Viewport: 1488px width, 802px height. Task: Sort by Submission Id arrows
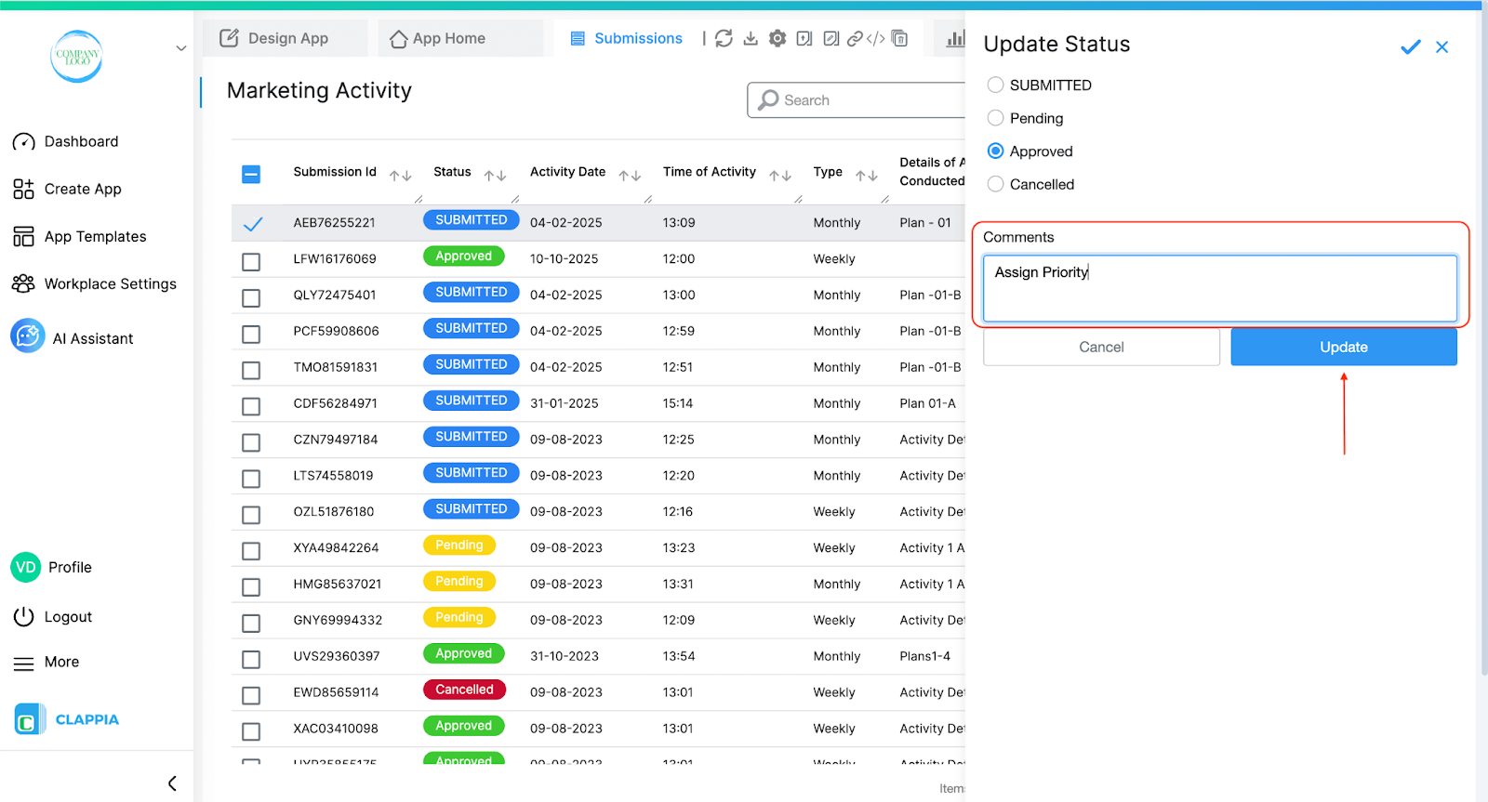(x=401, y=175)
